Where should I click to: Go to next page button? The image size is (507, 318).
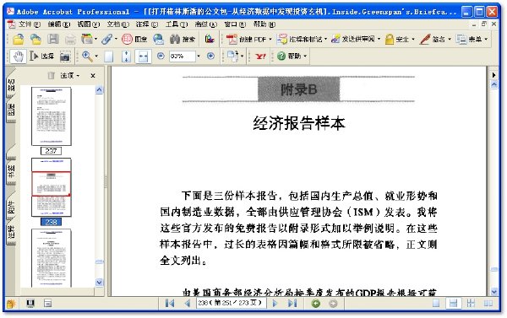coord(275,303)
